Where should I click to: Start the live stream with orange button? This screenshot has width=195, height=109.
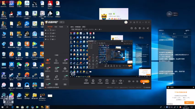click(x=145, y=81)
